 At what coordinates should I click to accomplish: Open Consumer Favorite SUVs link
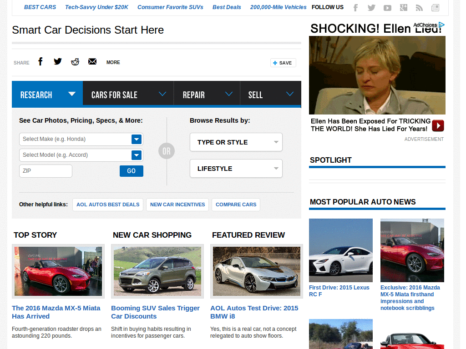click(x=170, y=7)
